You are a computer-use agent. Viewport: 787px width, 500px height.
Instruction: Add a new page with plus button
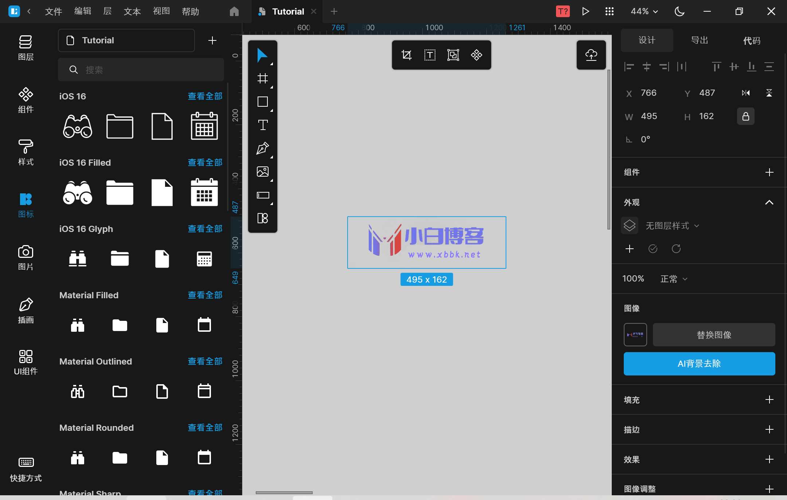212,40
